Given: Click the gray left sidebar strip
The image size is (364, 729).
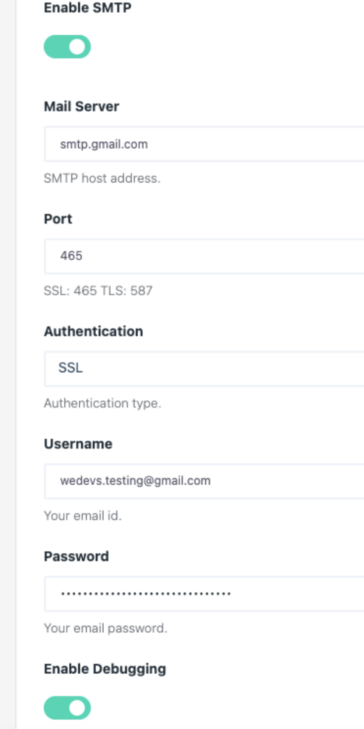Looking at the screenshot, I should tap(8, 364).
